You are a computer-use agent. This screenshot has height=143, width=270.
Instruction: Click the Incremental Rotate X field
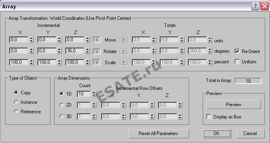19,51
